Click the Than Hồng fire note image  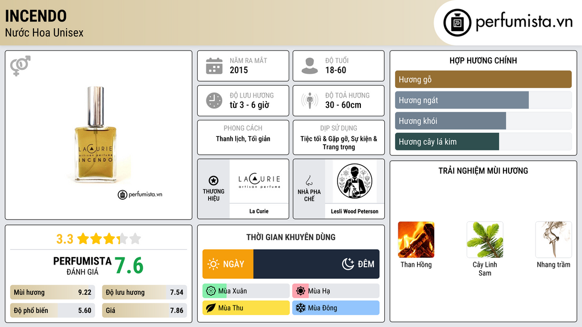coord(416,240)
